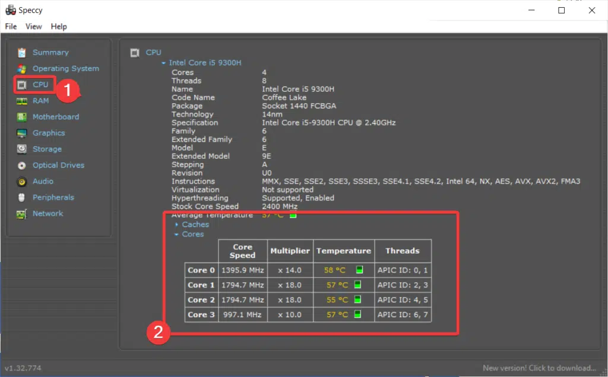This screenshot has width=608, height=377.
Task: Click the Peripherals mouse icon
Action: 22,197
